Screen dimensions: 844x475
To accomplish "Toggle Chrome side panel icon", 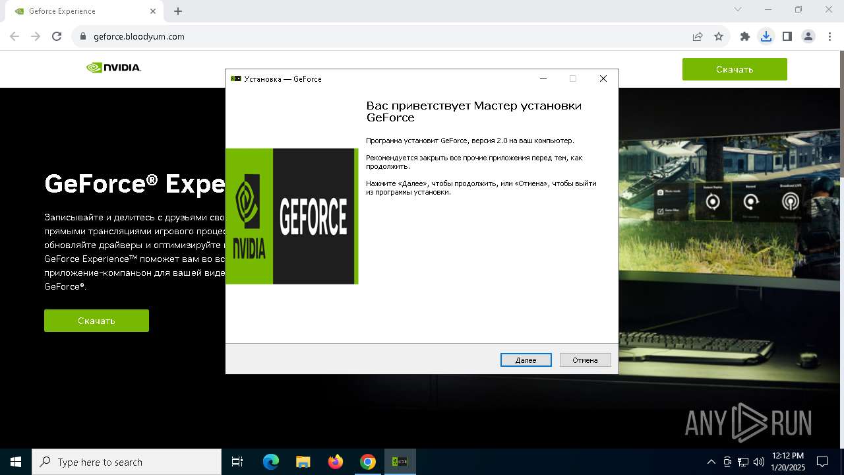I will coord(787,37).
